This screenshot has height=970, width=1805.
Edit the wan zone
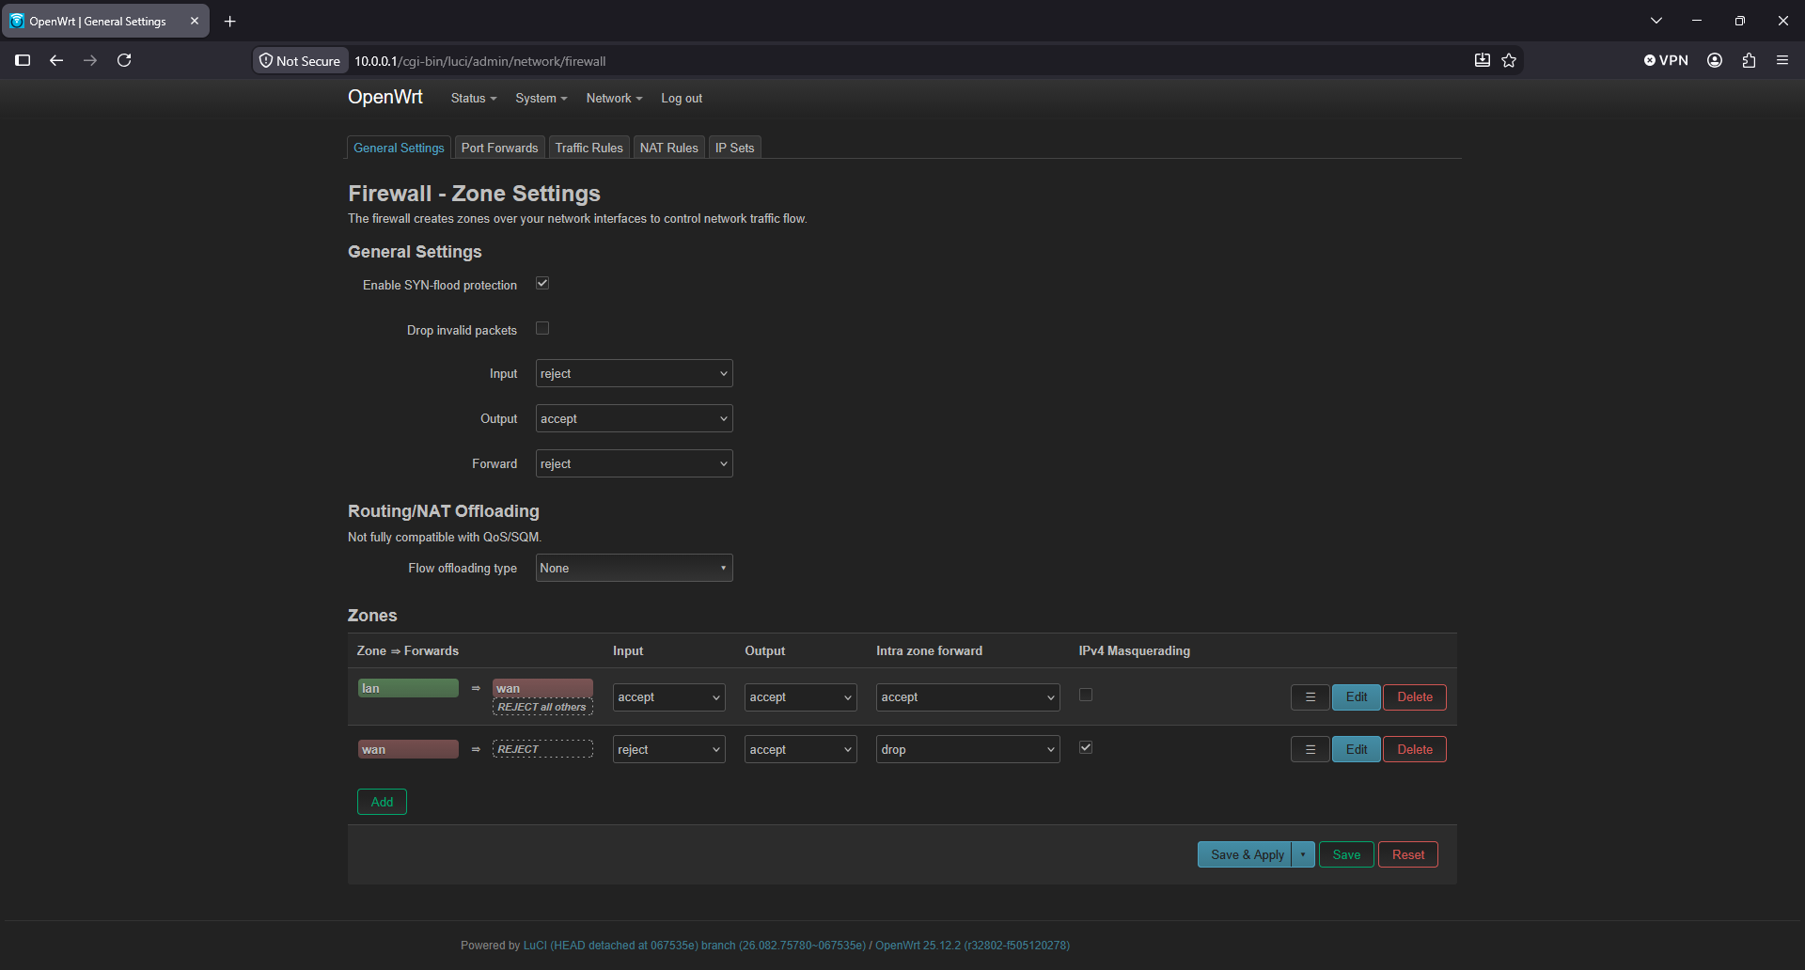coord(1357,750)
